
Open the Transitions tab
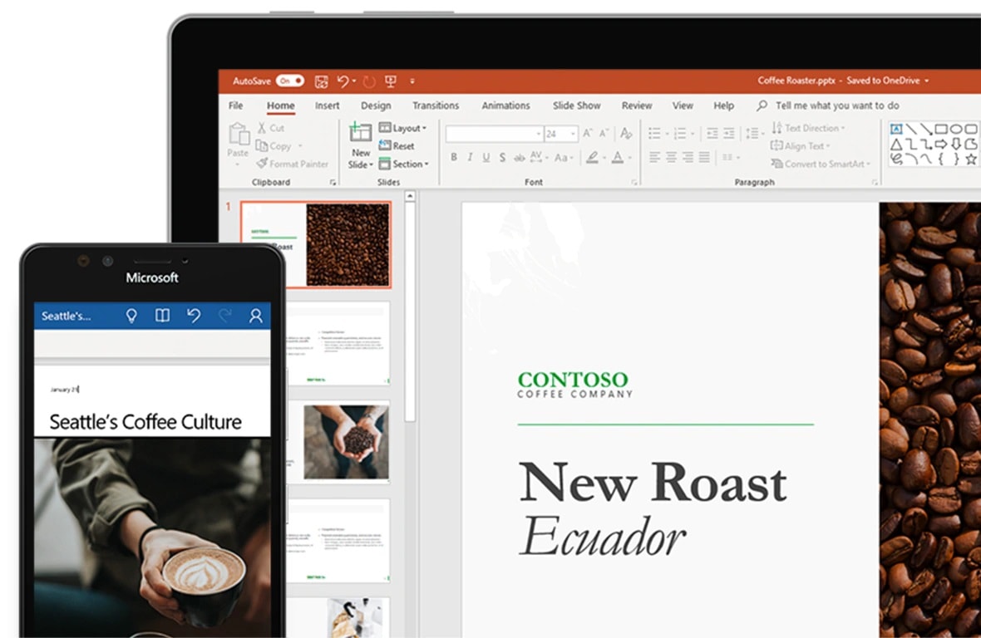tap(436, 106)
